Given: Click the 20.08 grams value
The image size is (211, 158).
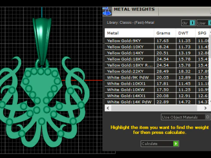Looking at the screenshot, I should tap(163, 96).
